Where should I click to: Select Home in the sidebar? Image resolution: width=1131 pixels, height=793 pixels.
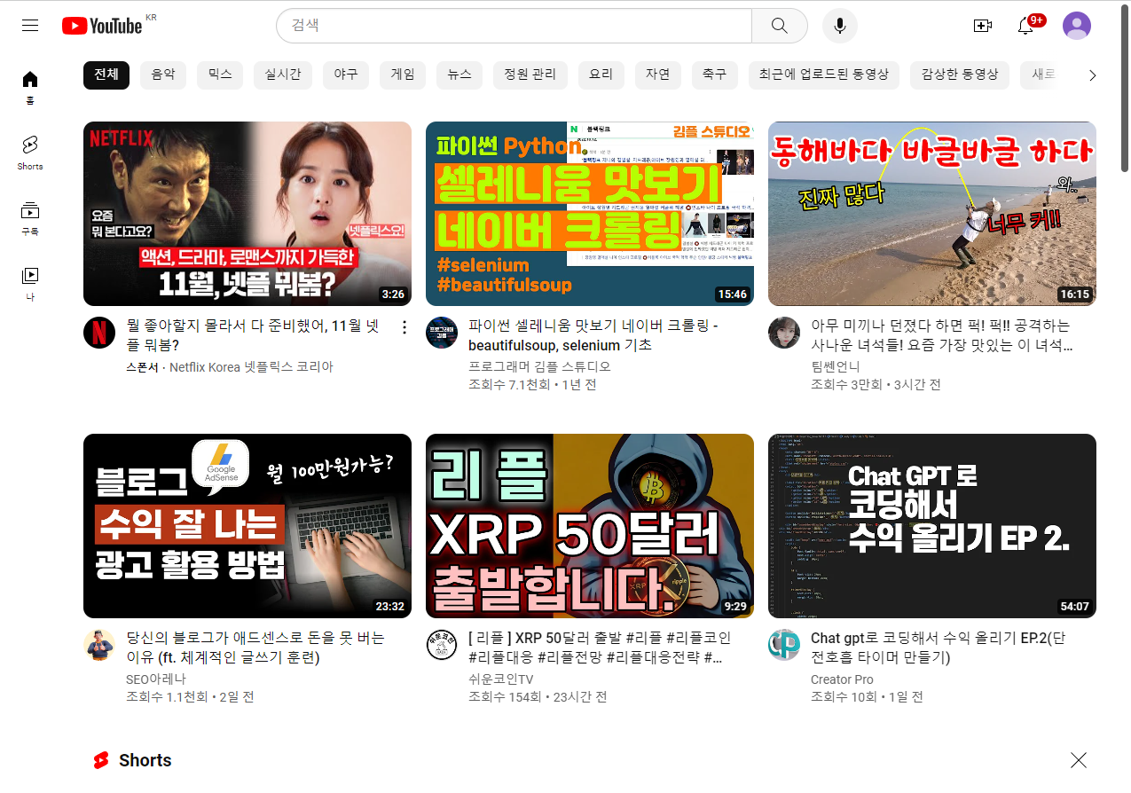coord(30,87)
